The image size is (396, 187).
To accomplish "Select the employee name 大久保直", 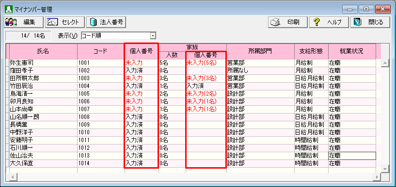I will (22, 163).
